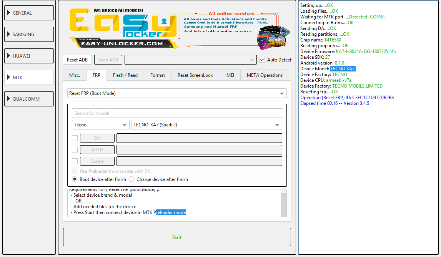Click the All online services banner ad
This screenshot has width=441, height=257.
click(x=235, y=30)
